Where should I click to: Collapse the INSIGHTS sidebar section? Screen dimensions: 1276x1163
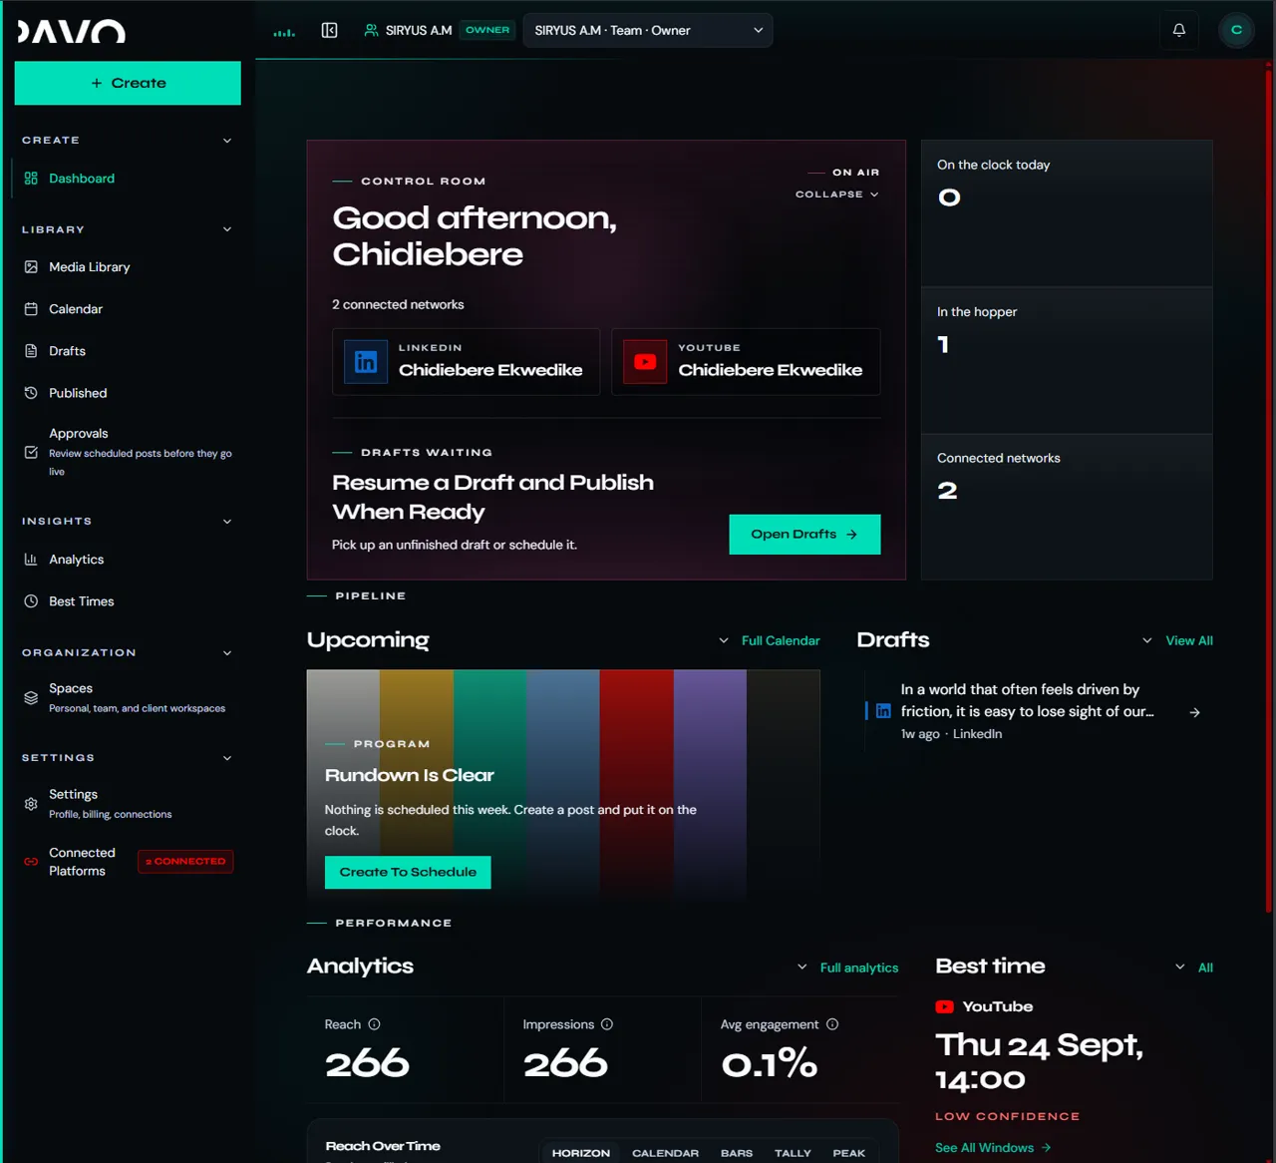(227, 522)
